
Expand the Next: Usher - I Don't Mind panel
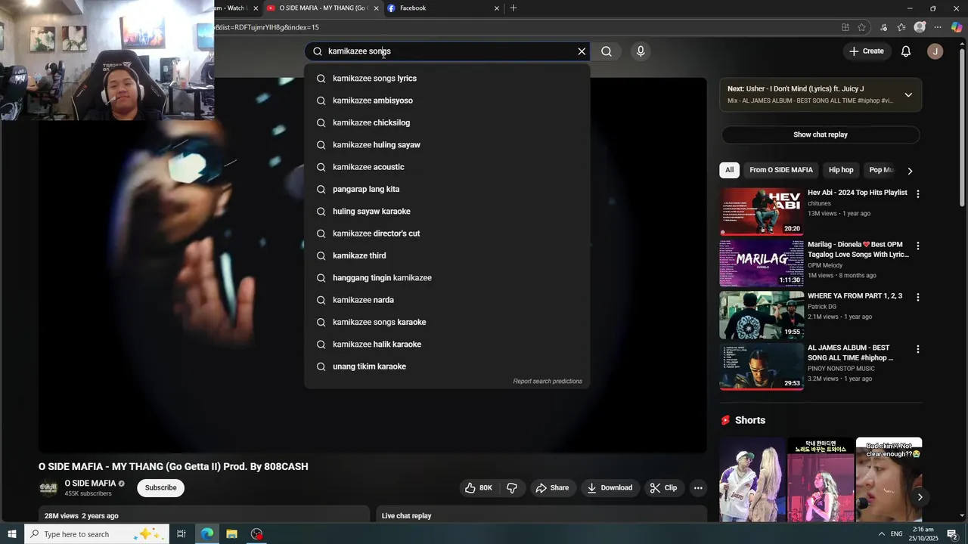(908, 95)
